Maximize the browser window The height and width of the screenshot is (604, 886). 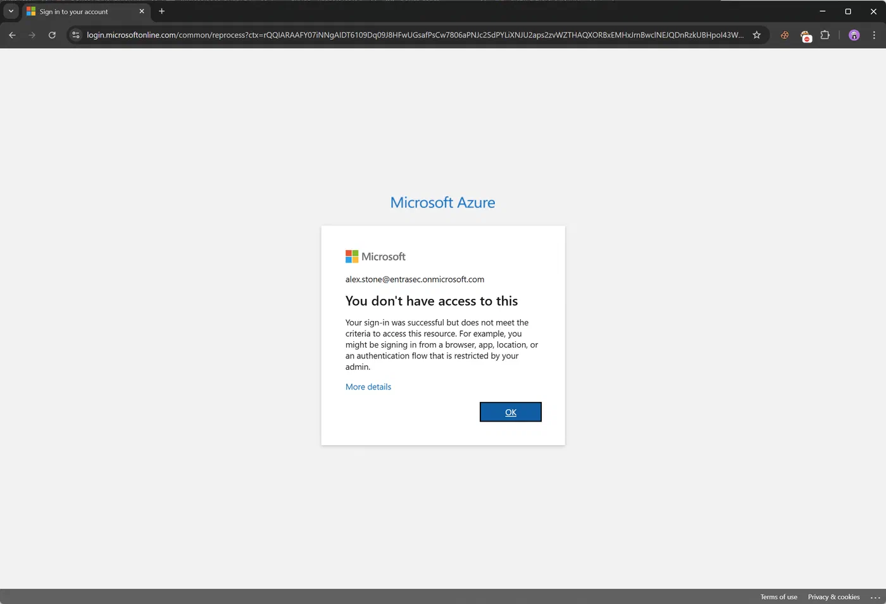[x=848, y=11]
